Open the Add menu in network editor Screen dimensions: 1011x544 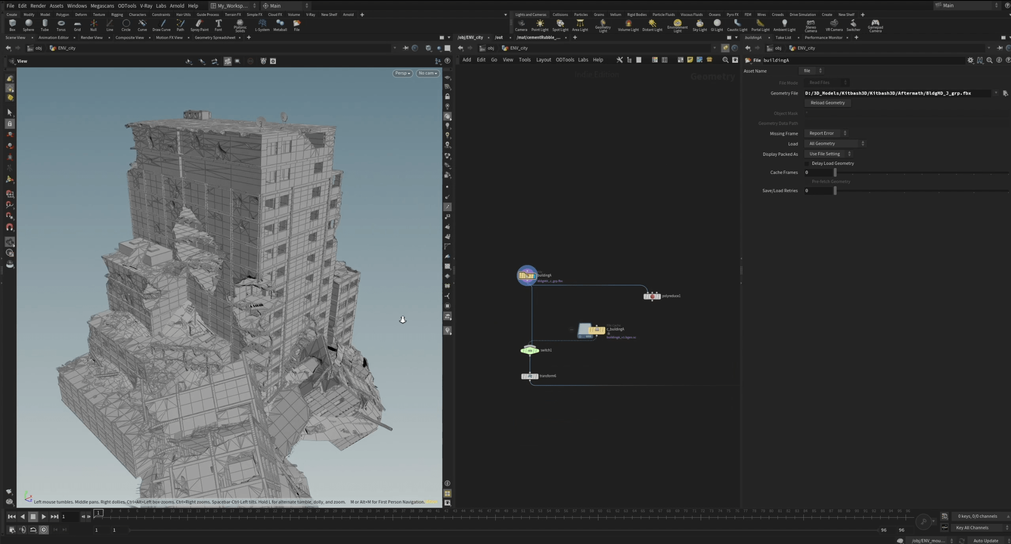pos(467,60)
